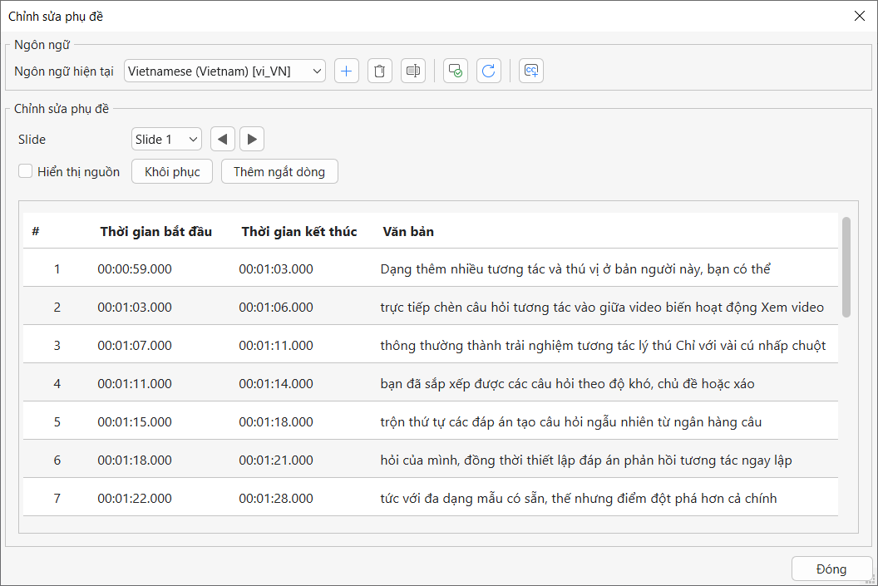Click end time 00:01:28.000 in row 7
The width and height of the screenshot is (878, 586).
pos(276,499)
